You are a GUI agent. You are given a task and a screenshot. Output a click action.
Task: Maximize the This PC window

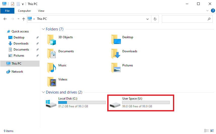198,4
